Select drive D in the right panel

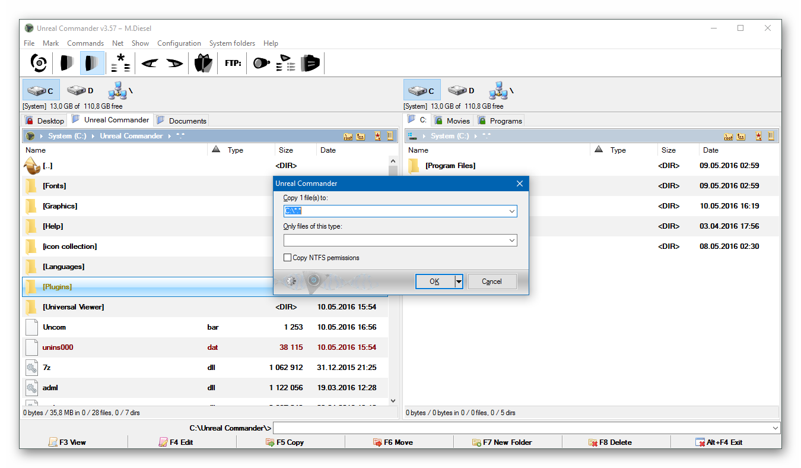tap(461, 90)
